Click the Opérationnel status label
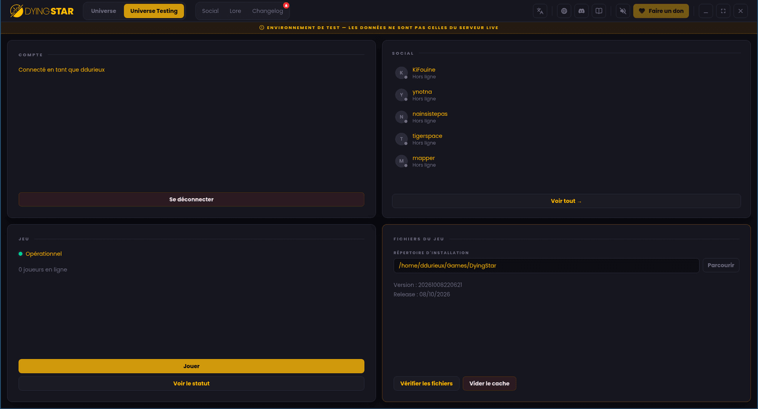758x409 pixels. tap(43, 254)
